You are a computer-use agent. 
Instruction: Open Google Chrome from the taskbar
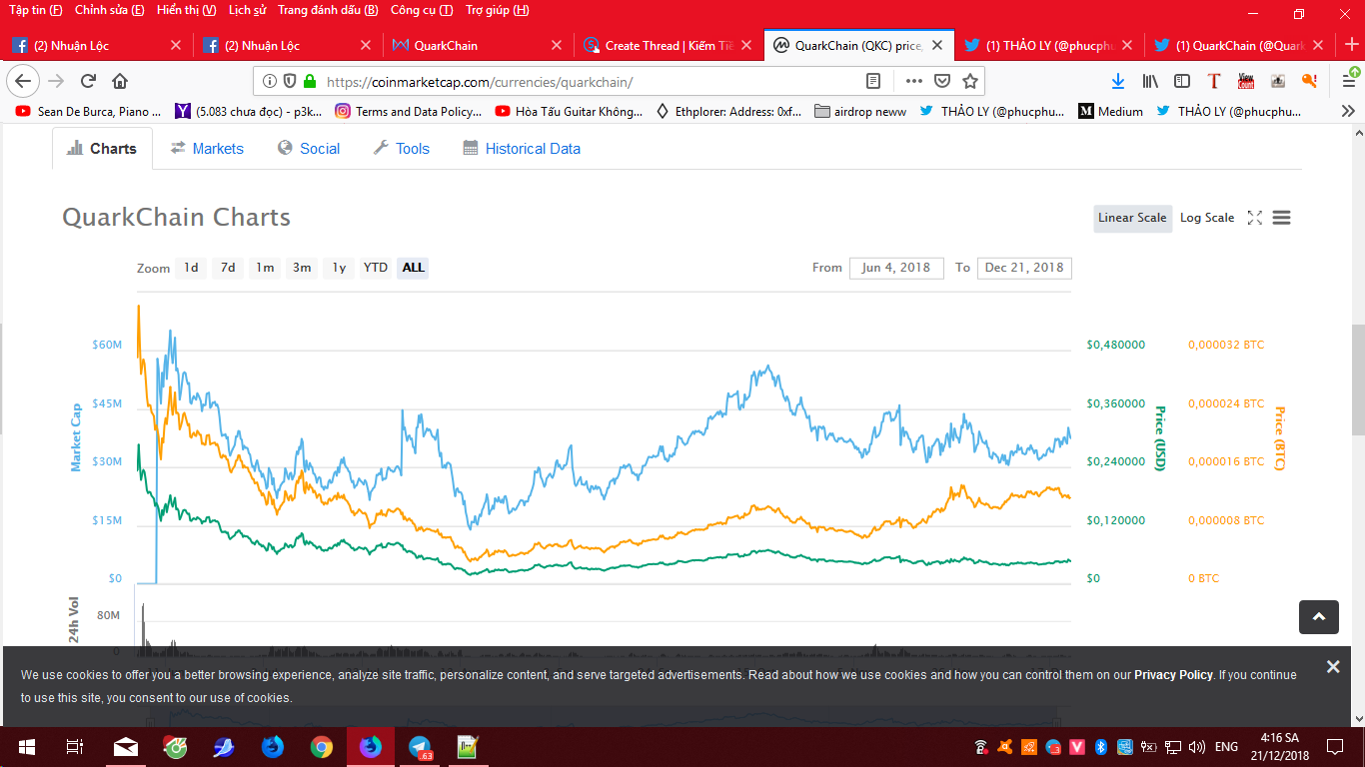(321, 747)
